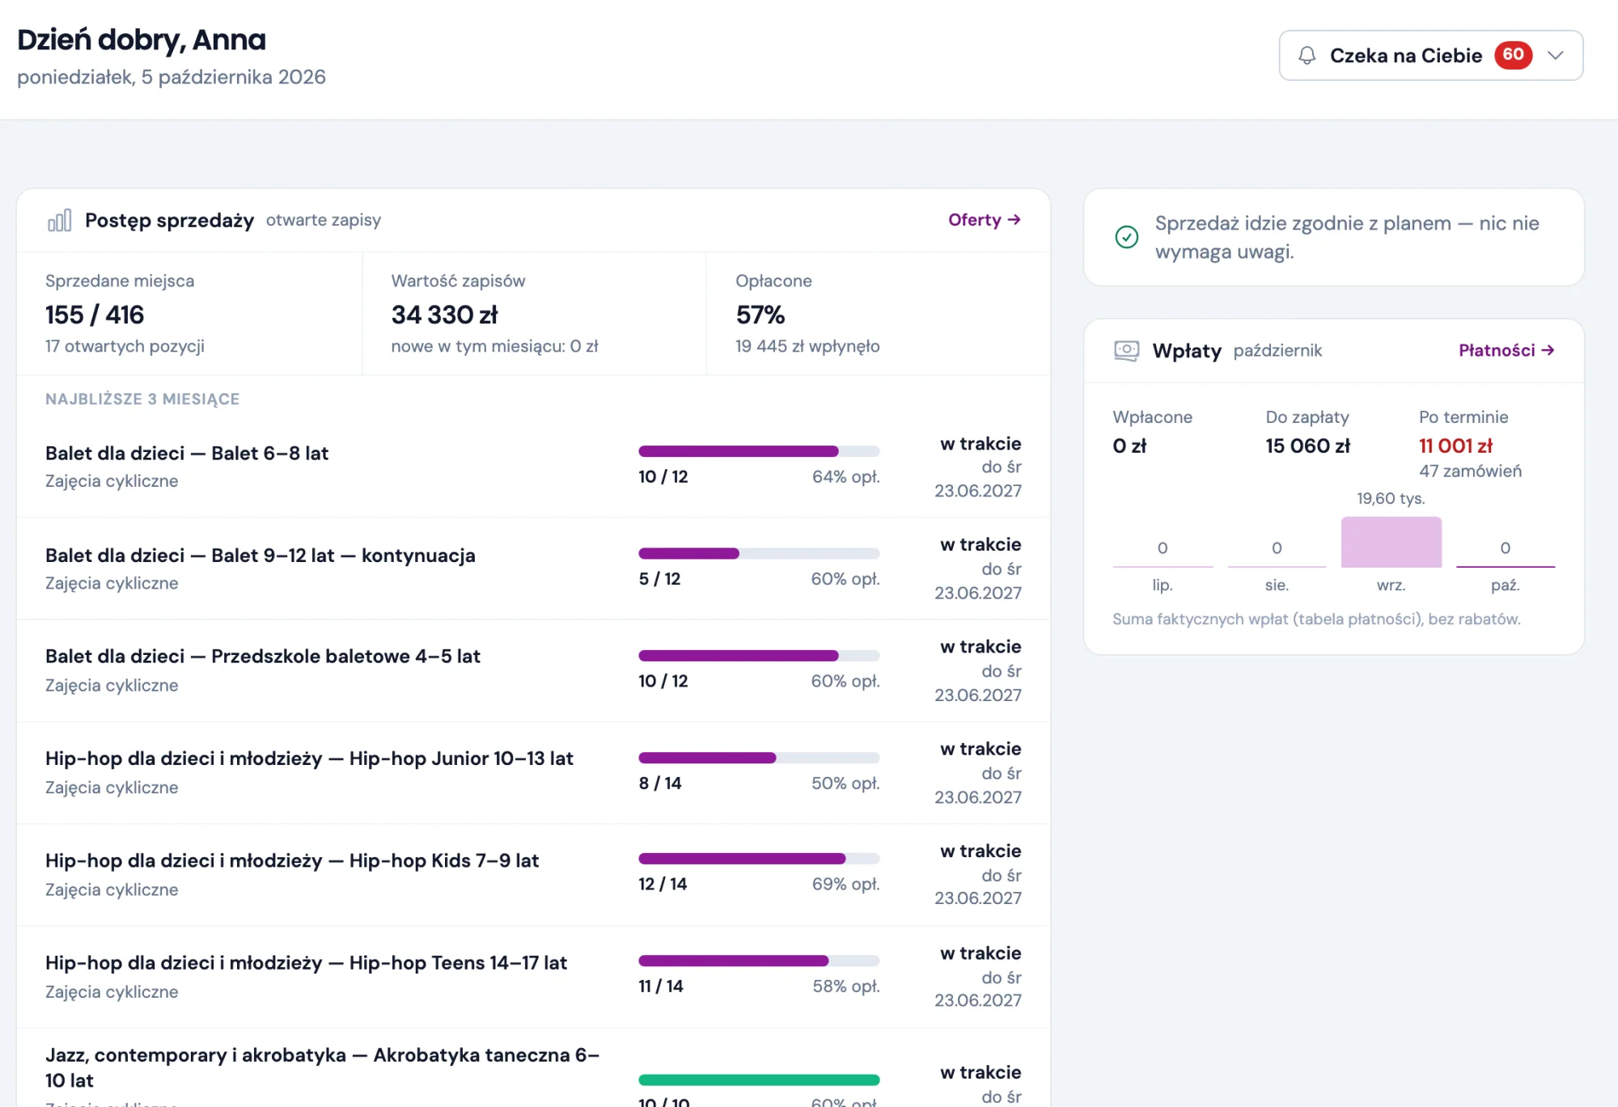Viewport: 1618px width, 1107px height.
Task: Open the Oferty link
Action: [984, 220]
